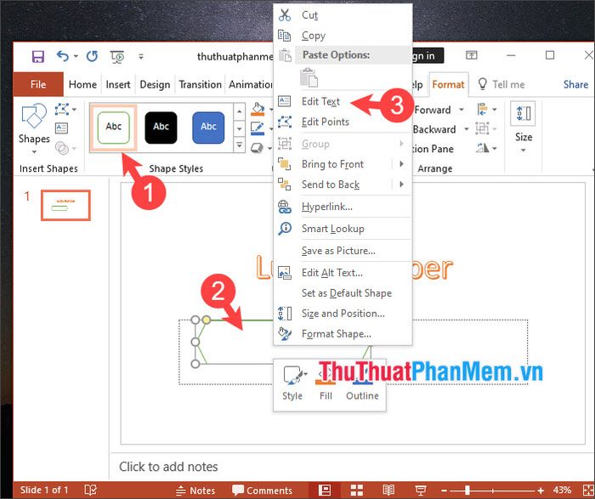This screenshot has height=499, width=595.
Task: Open the Size dropdown button
Action: click(524, 128)
